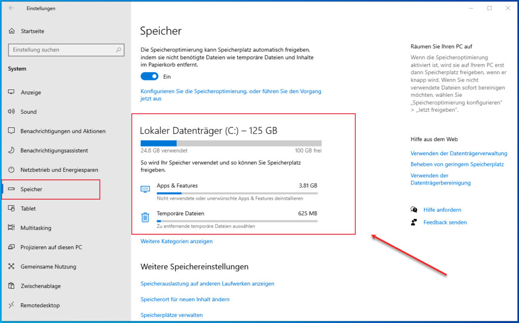Image resolution: width=519 pixels, height=323 pixels.
Task: Click the Temporäre Dateien trash icon
Action: [146, 217]
